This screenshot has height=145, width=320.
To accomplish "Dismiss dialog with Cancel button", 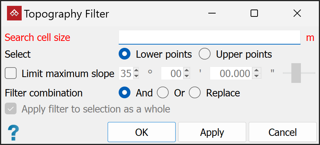I will pos(283,132).
